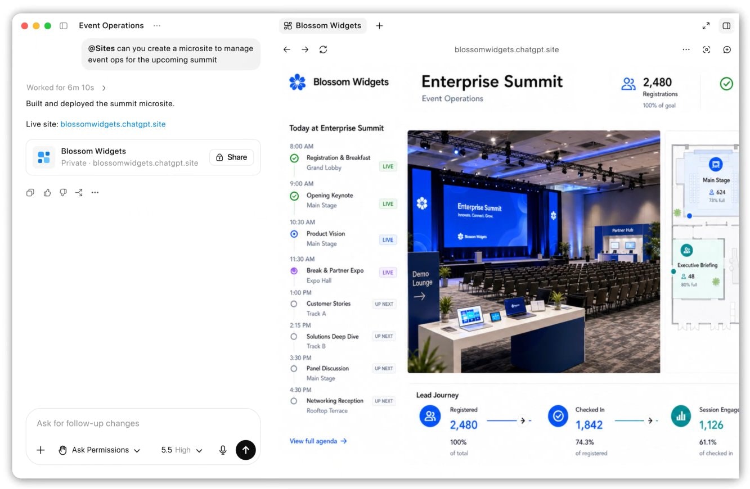Expand the "Worked for 6m 10s" details
The width and height of the screenshot is (750, 489).
66,88
